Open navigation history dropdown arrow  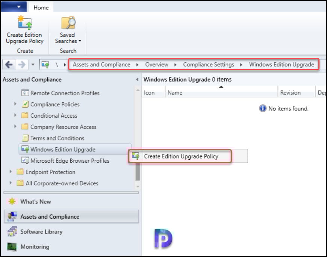(33, 65)
